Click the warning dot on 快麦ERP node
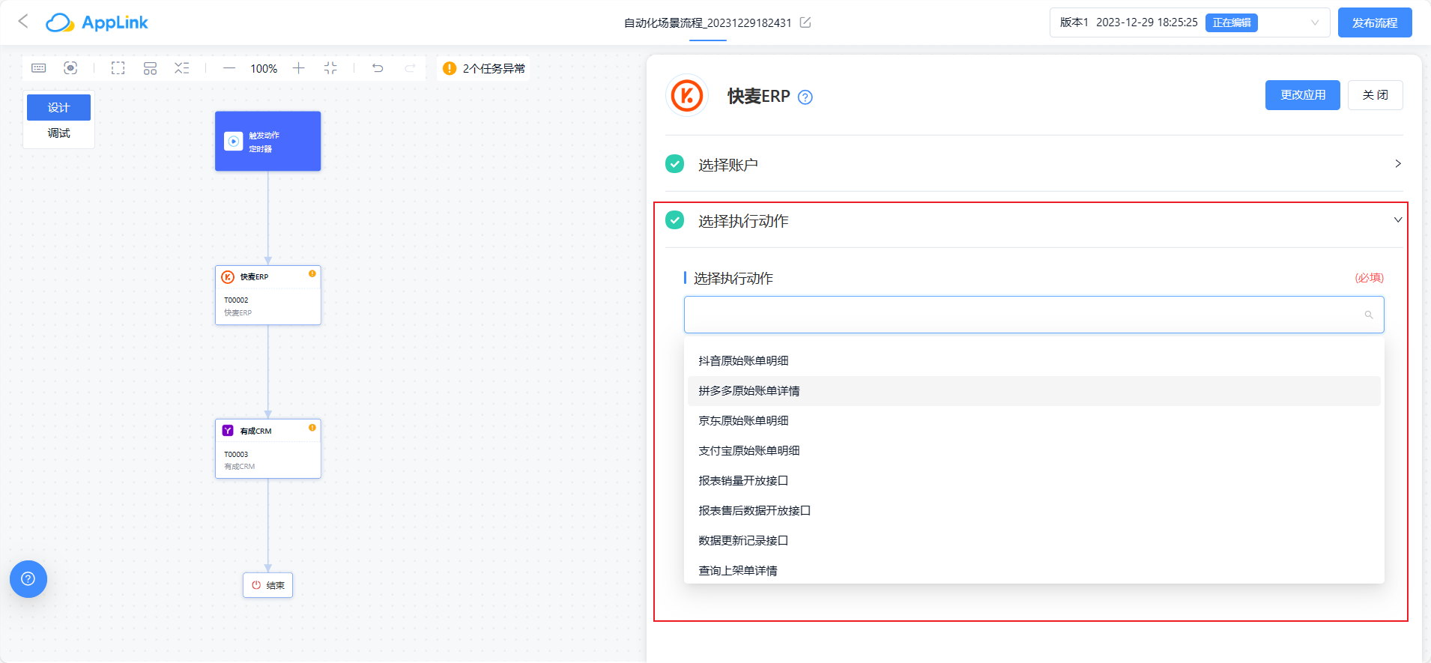 [x=312, y=273]
